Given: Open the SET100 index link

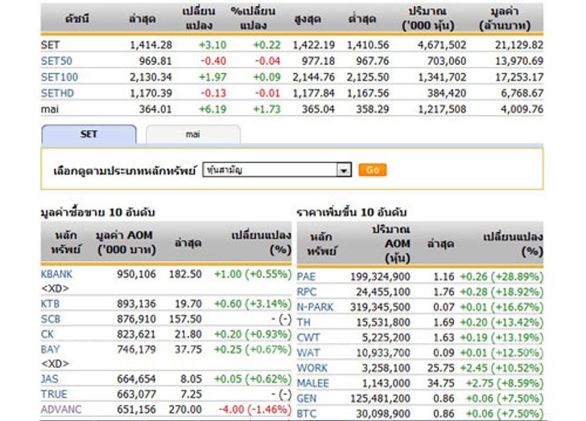Looking at the screenshot, I should pyautogui.click(x=60, y=77).
